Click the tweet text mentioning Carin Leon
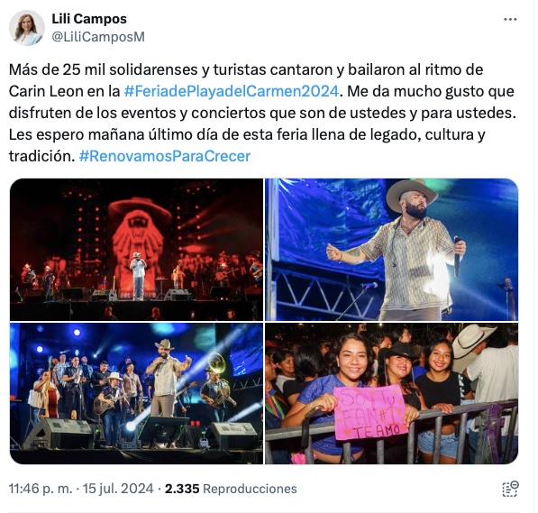The image size is (538, 513). (x=262, y=113)
